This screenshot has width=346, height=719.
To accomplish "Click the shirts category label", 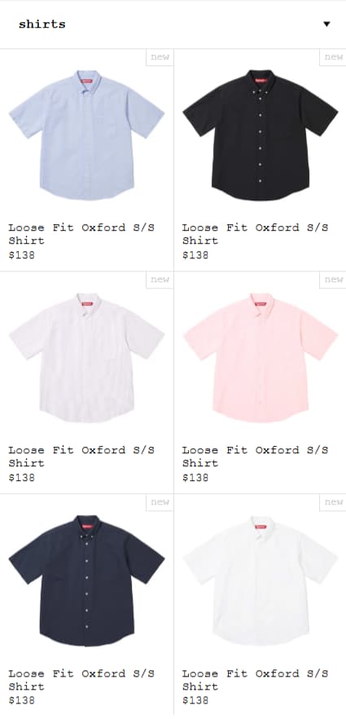I will coord(42,24).
